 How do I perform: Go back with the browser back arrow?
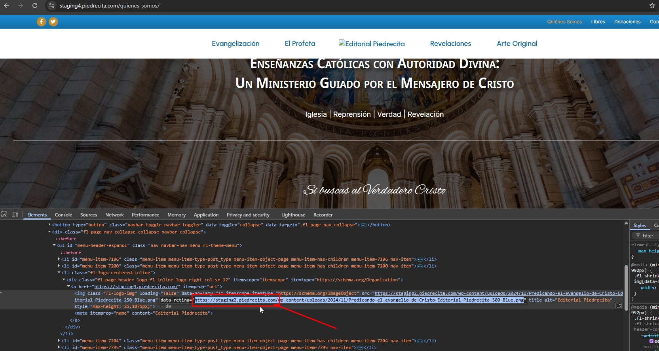click(6, 6)
